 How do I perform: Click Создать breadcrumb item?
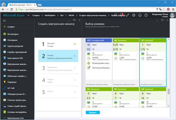click(x=36, y=15)
